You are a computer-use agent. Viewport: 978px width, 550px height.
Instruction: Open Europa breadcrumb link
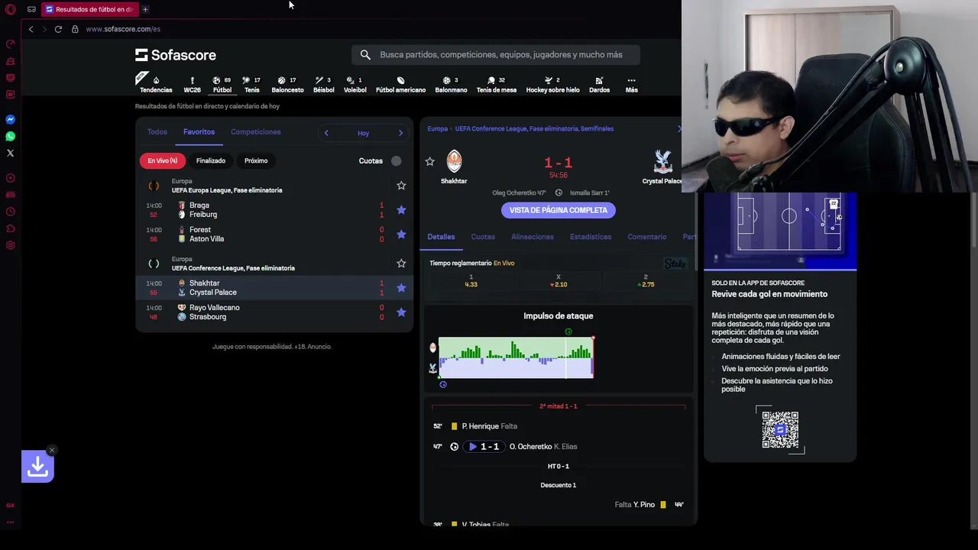coord(438,129)
